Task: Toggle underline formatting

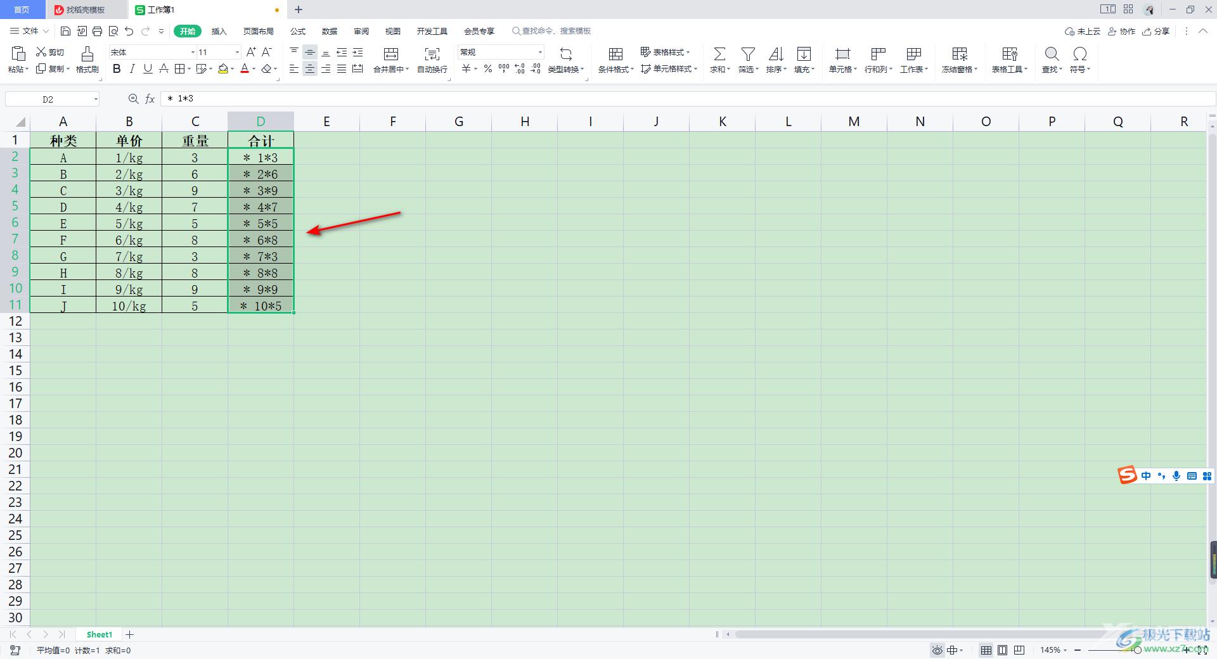Action: pos(148,68)
